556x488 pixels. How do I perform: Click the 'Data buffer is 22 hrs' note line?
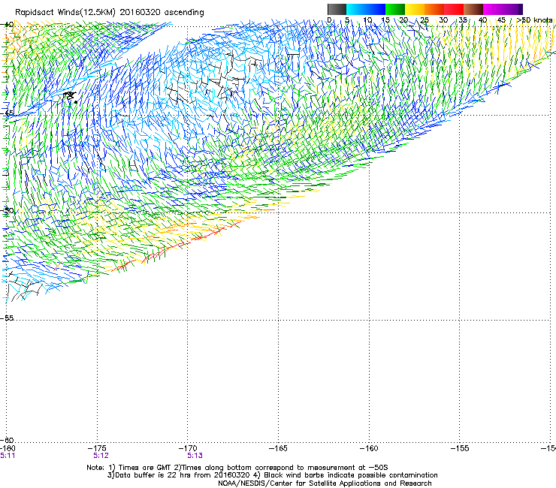(272, 475)
